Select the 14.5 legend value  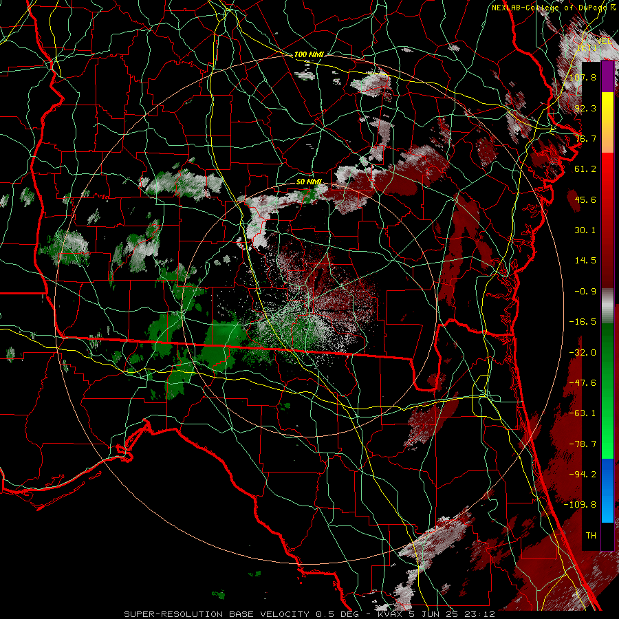coord(585,260)
